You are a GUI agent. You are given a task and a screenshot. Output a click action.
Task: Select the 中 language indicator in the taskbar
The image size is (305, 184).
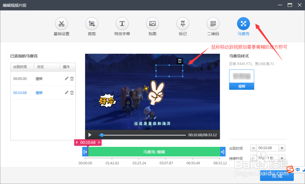click(x=297, y=169)
